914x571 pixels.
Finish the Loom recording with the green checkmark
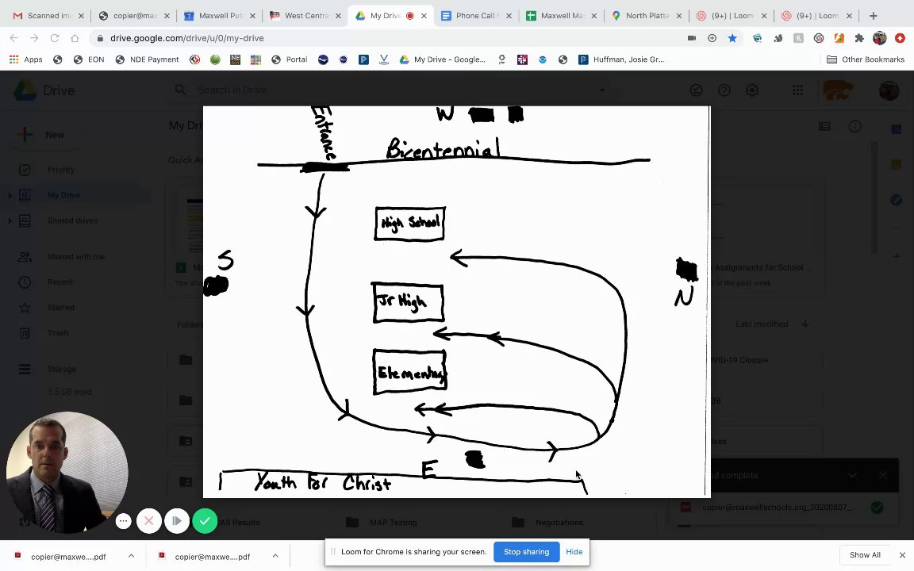205,521
